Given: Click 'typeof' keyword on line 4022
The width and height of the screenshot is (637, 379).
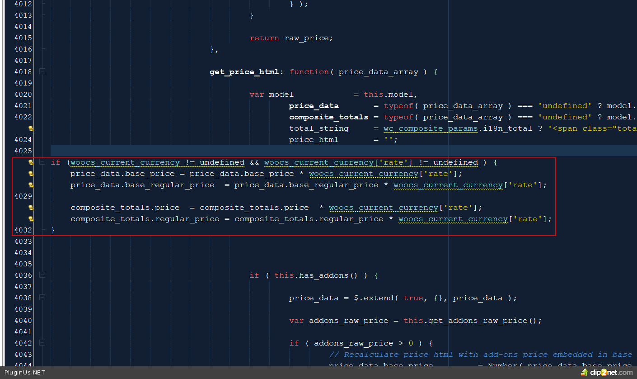Looking at the screenshot, I should coord(398,117).
